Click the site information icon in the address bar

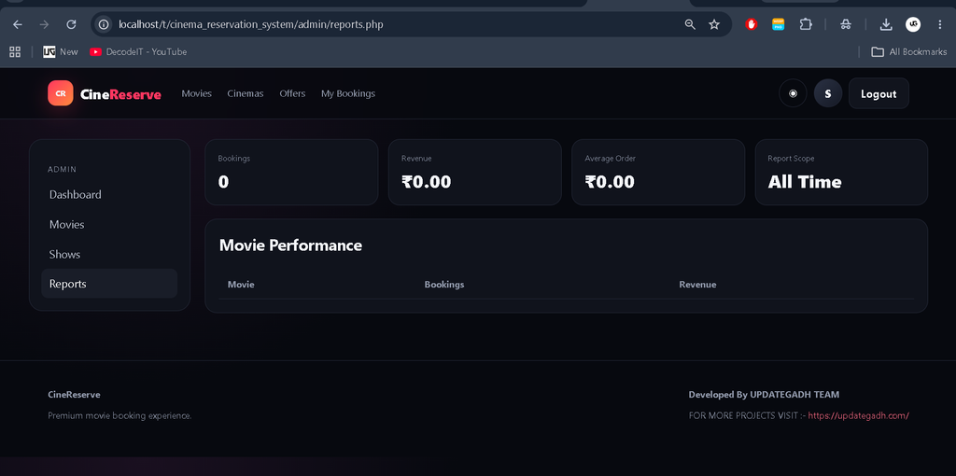[x=104, y=24]
